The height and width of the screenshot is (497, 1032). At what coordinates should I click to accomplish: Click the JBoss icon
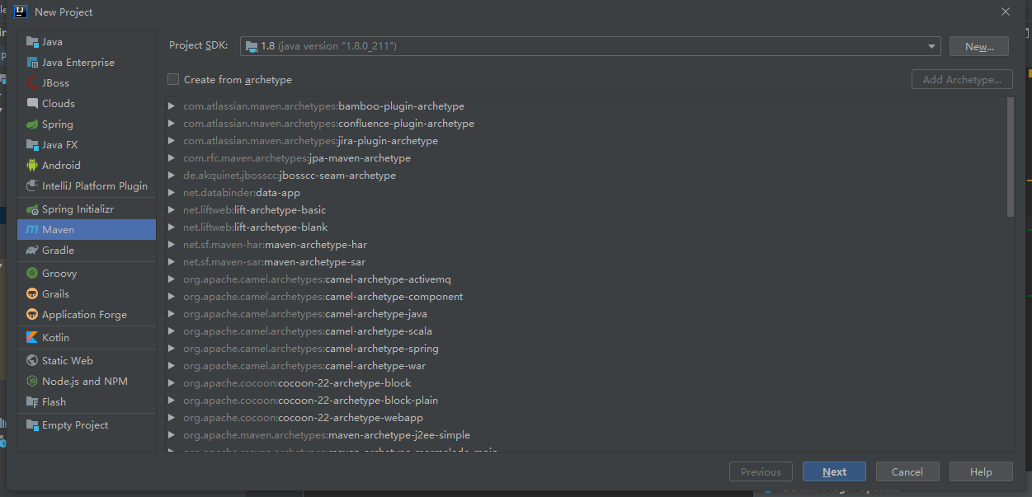(32, 83)
